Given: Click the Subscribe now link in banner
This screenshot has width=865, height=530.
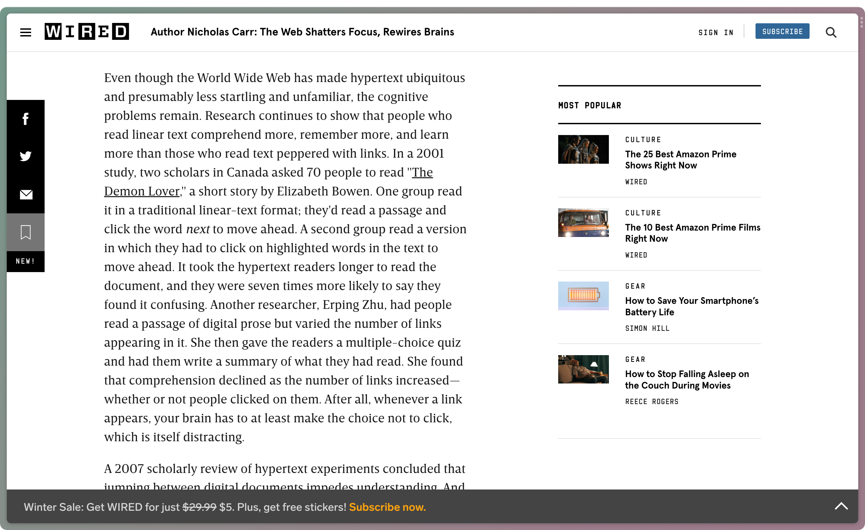Looking at the screenshot, I should point(387,507).
